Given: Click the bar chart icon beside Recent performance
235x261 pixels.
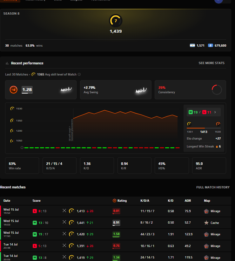Looking at the screenshot, I should point(7,63).
